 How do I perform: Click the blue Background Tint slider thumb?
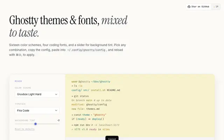click(x=35, y=124)
